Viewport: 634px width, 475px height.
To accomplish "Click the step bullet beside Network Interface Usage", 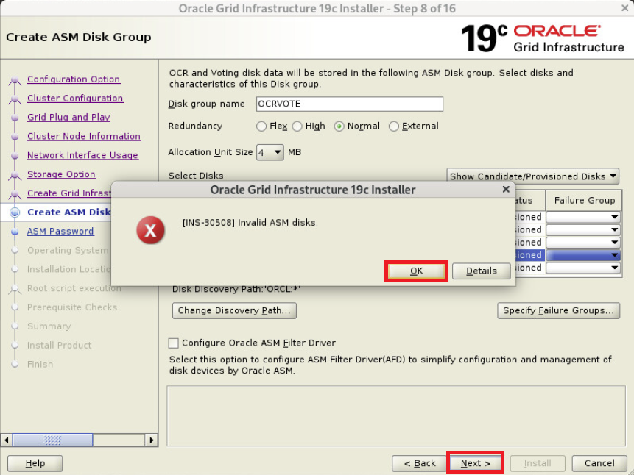I will pyautogui.click(x=15, y=155).
